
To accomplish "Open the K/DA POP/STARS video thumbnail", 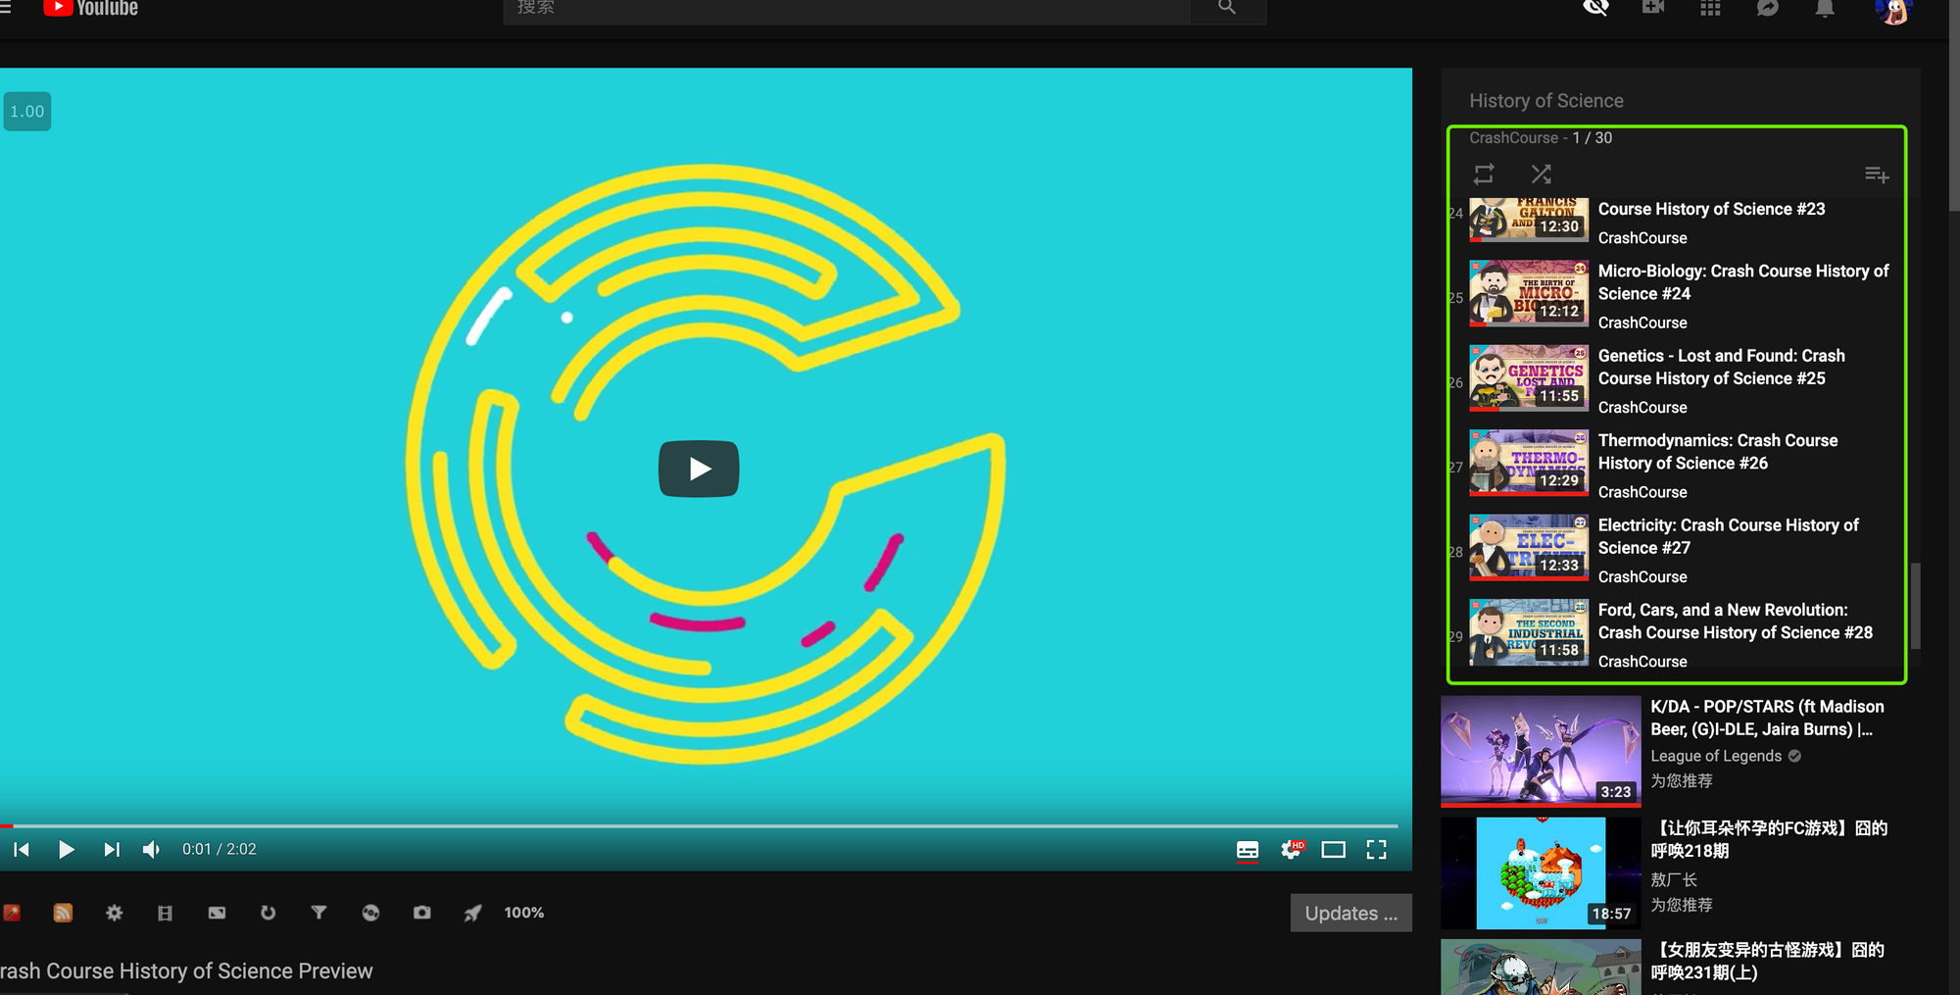I will coord(1540,750).
